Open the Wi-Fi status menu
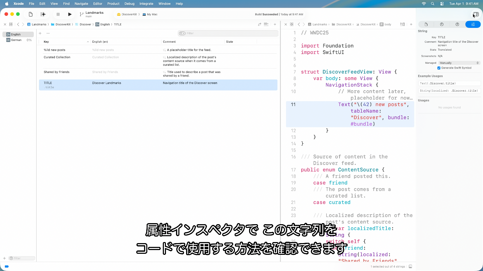 click(424, 3)
